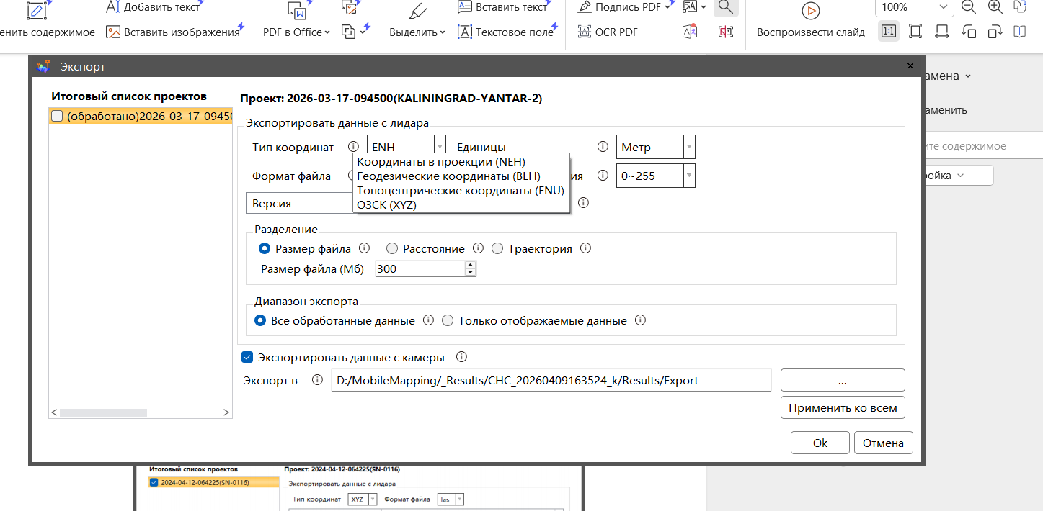The width and height of the screenshot is (1043, 511).
Task: Run the OCR PDF tool
Action: (x=608, y=32)
